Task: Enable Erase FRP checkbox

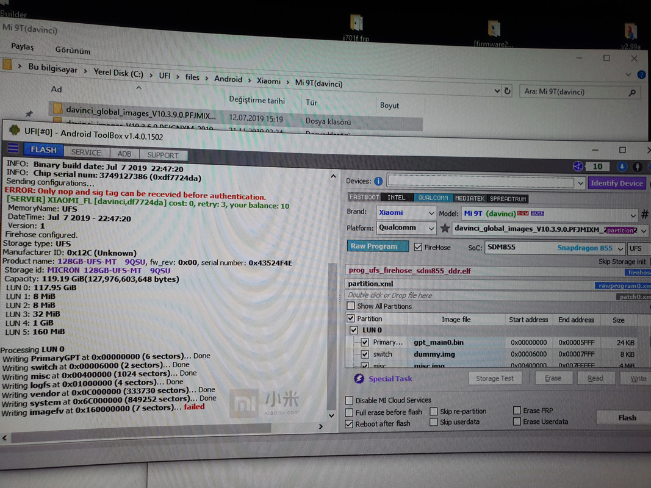Action: coord(517,411)
